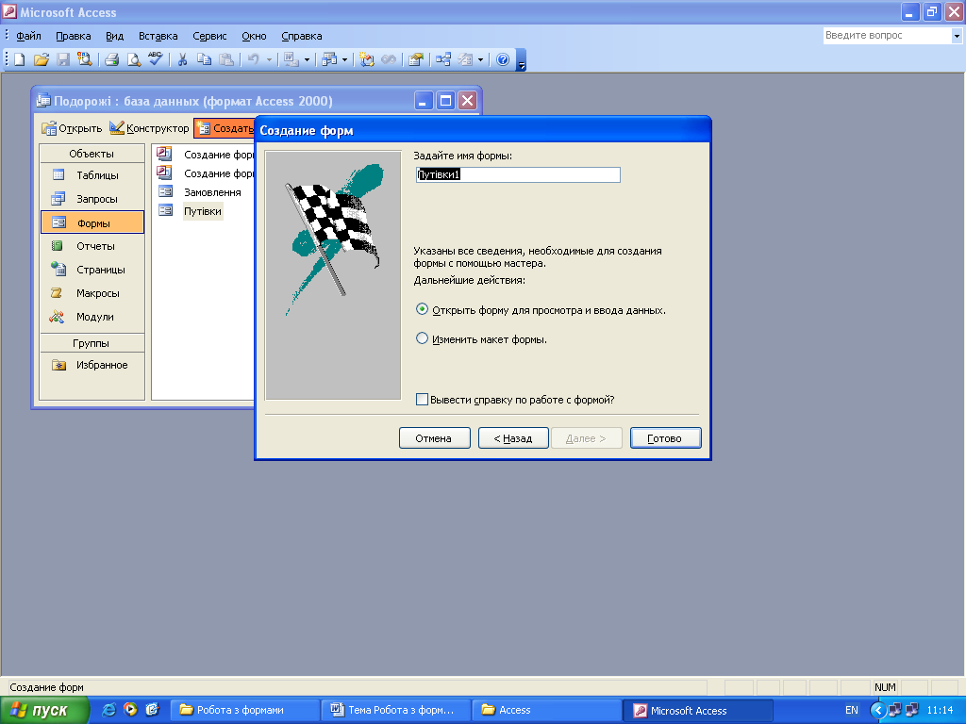Viewport: 966px width, 724px height.
Task: Click the Properties toolbar icon
Action: point(416,59)
